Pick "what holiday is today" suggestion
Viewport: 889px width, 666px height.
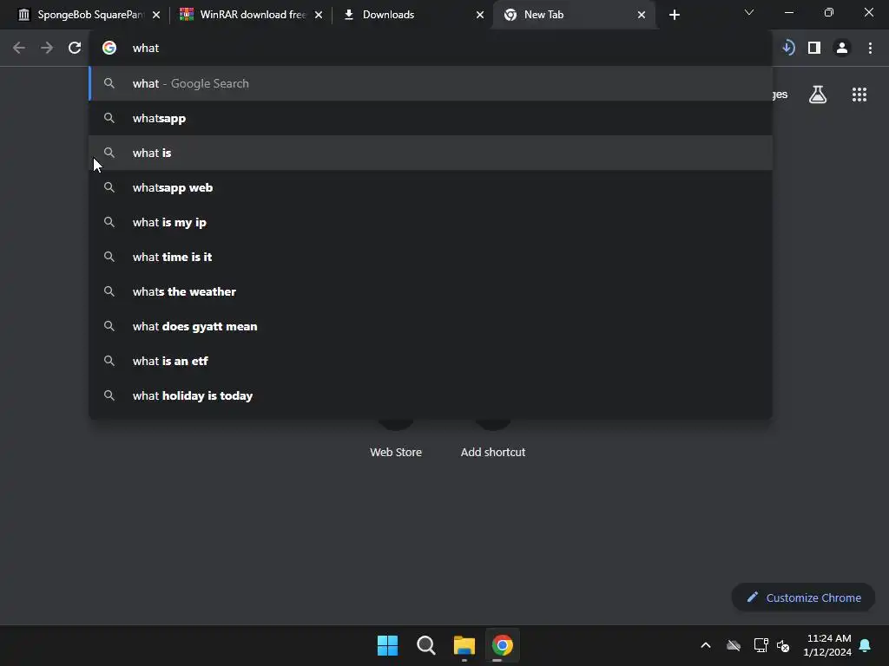click(431, 395)
